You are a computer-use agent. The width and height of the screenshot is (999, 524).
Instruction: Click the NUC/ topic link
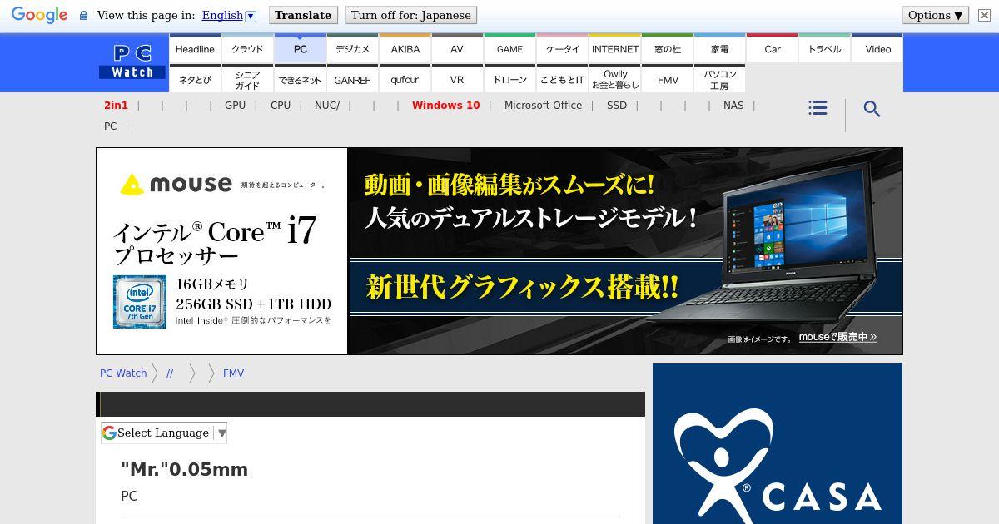[x=327, y=105]
